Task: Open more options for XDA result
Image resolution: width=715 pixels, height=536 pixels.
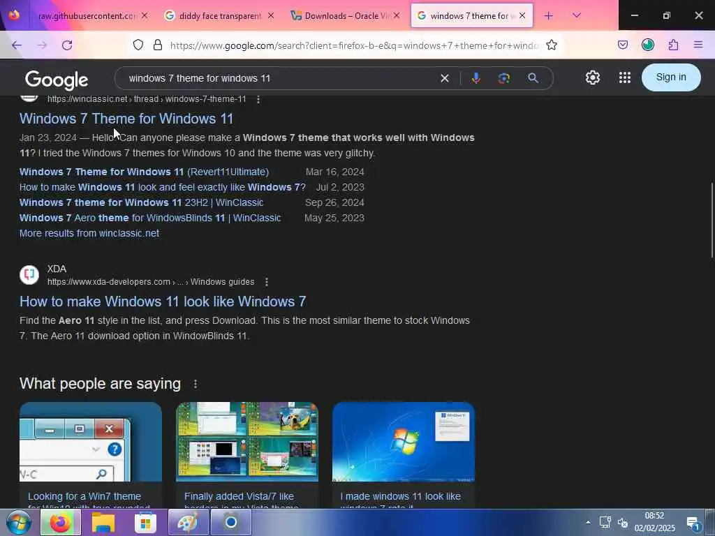Action: [x=267, y=282]
